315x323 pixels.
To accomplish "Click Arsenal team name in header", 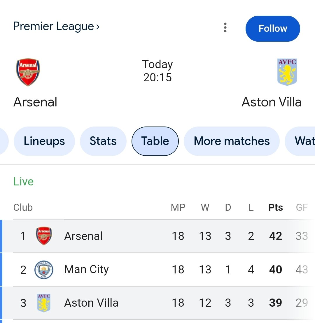I will click(x=35, y=102).
